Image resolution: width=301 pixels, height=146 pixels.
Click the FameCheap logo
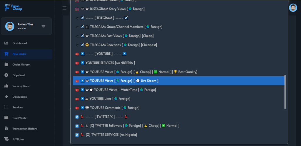13,8
